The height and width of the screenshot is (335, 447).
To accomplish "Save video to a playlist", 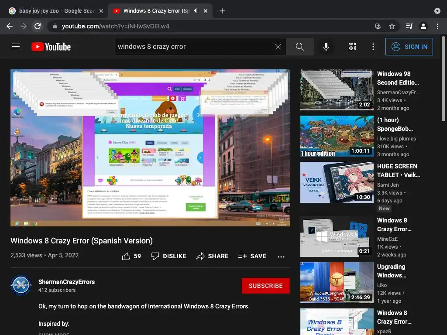I will (252, 256).
